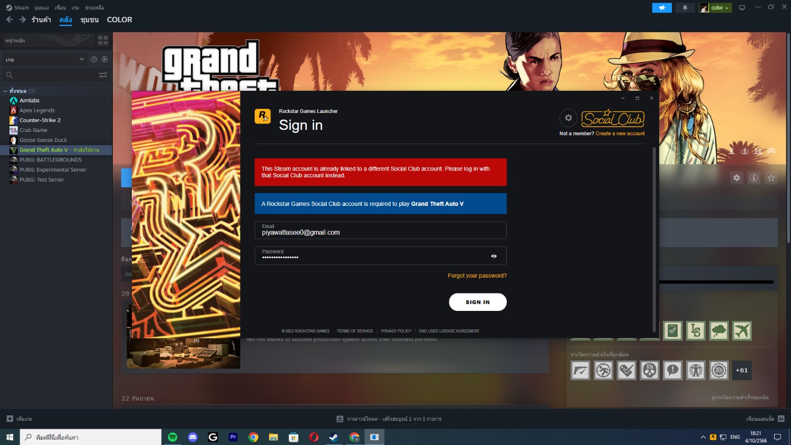Add GTA V to favorites star
The height and width of the screenshot is (445, 791).
771,178
